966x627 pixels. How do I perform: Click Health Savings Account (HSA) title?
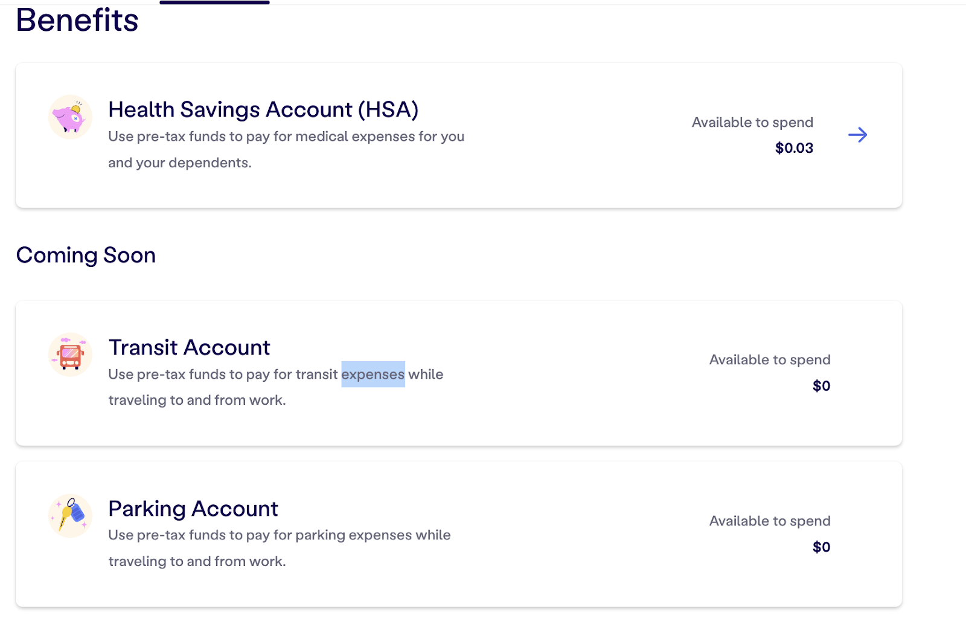pos(263,110)
